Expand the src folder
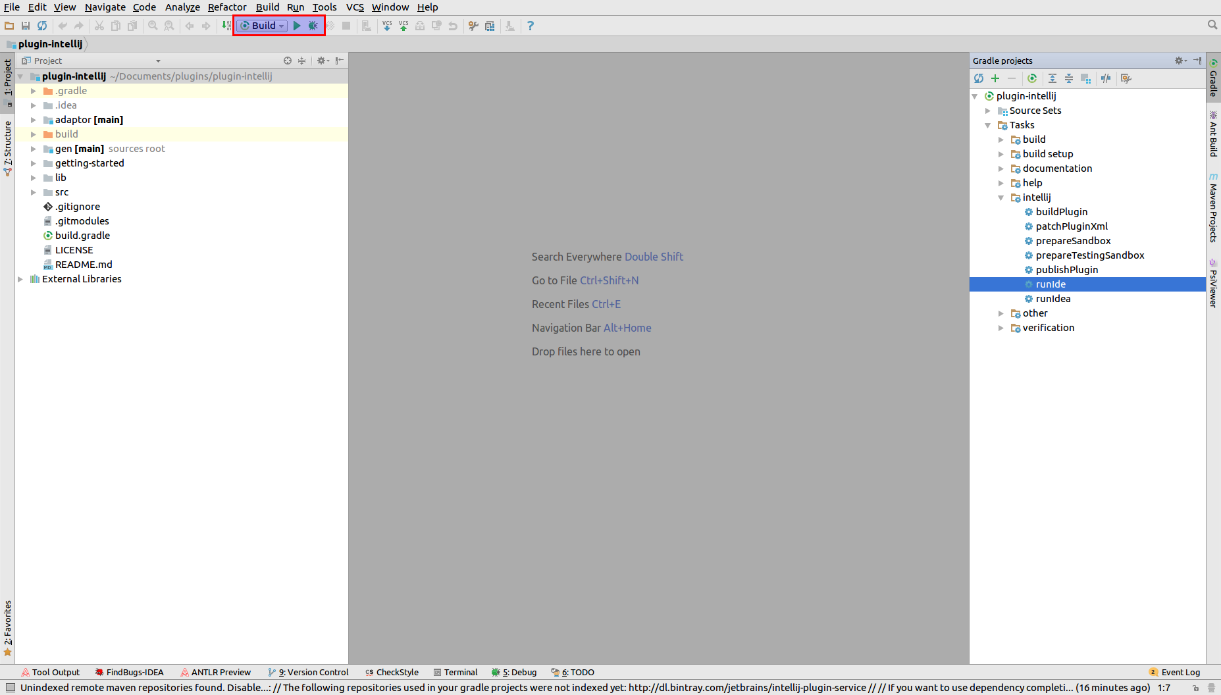Screen dimensions: 1221x695 pos(34,192)
